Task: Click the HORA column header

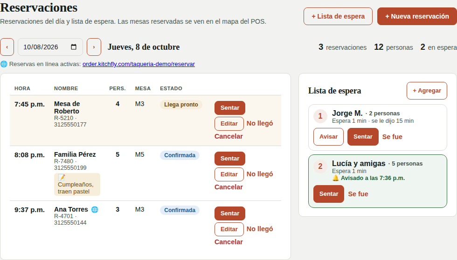Action: tap(22, 88)
